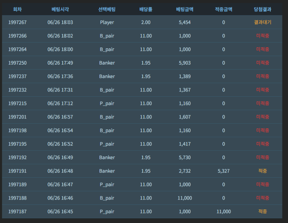Image resolution: width=288 pixels, height=223 pixels.
Task: Select round number 1997201
Action: click(x=18, y=117)
